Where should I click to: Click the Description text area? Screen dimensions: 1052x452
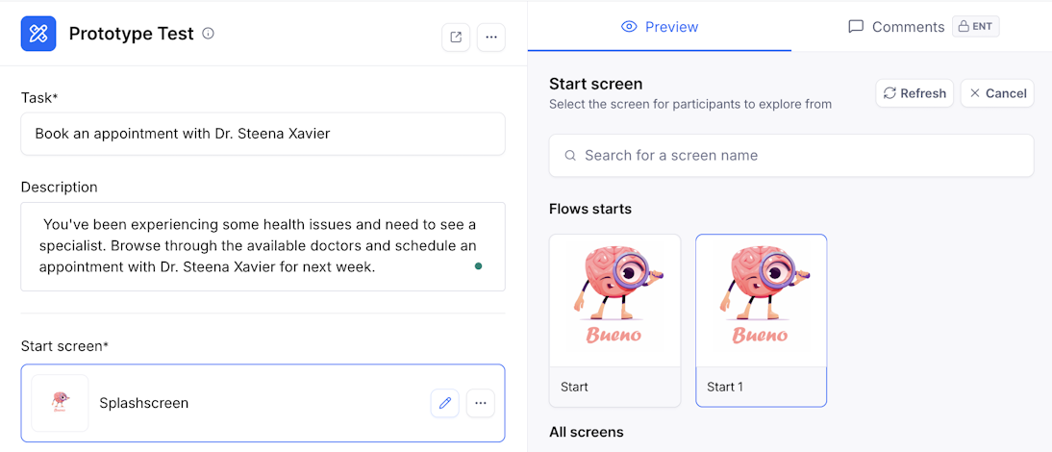(263, 246)
